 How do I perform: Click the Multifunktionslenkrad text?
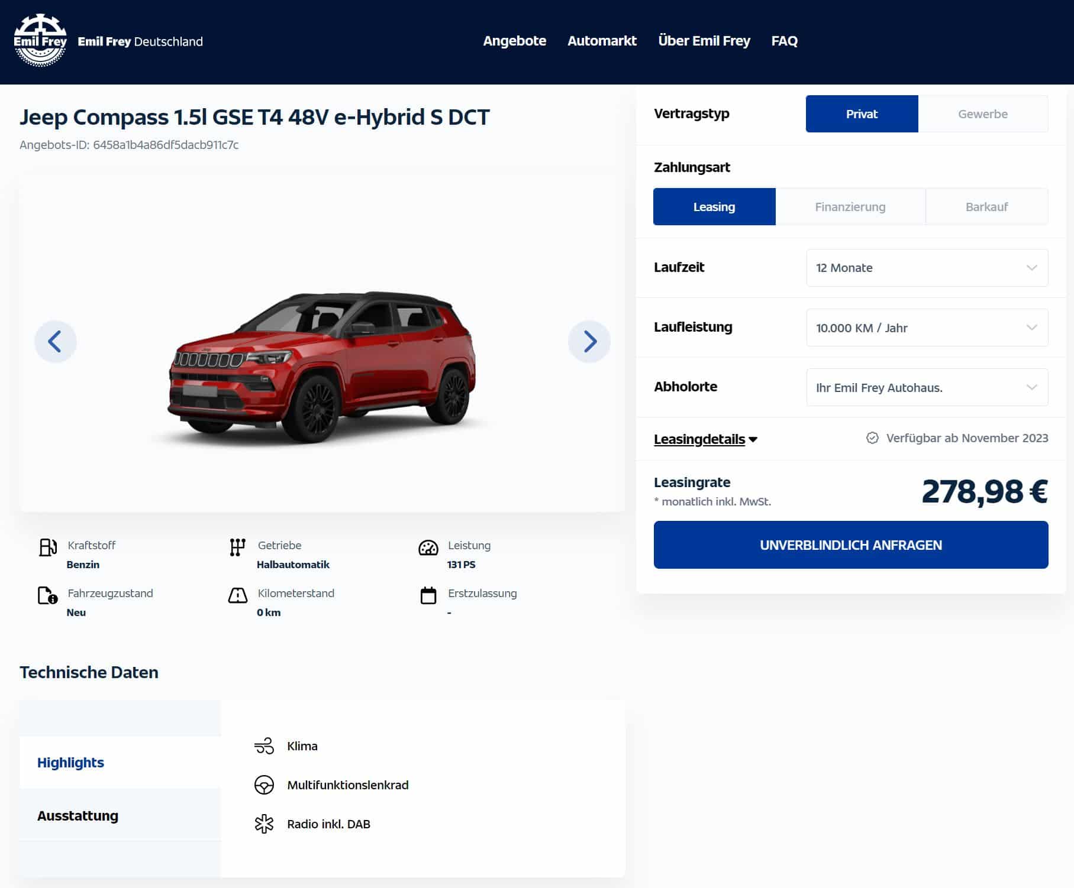[x=348, y=785]
